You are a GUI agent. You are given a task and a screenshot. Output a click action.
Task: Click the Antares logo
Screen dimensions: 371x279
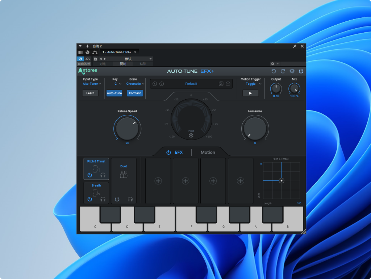pos(88,71)
